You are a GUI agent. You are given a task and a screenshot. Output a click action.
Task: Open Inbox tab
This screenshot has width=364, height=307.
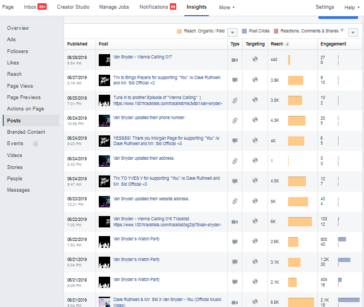[x=35, y=6]
